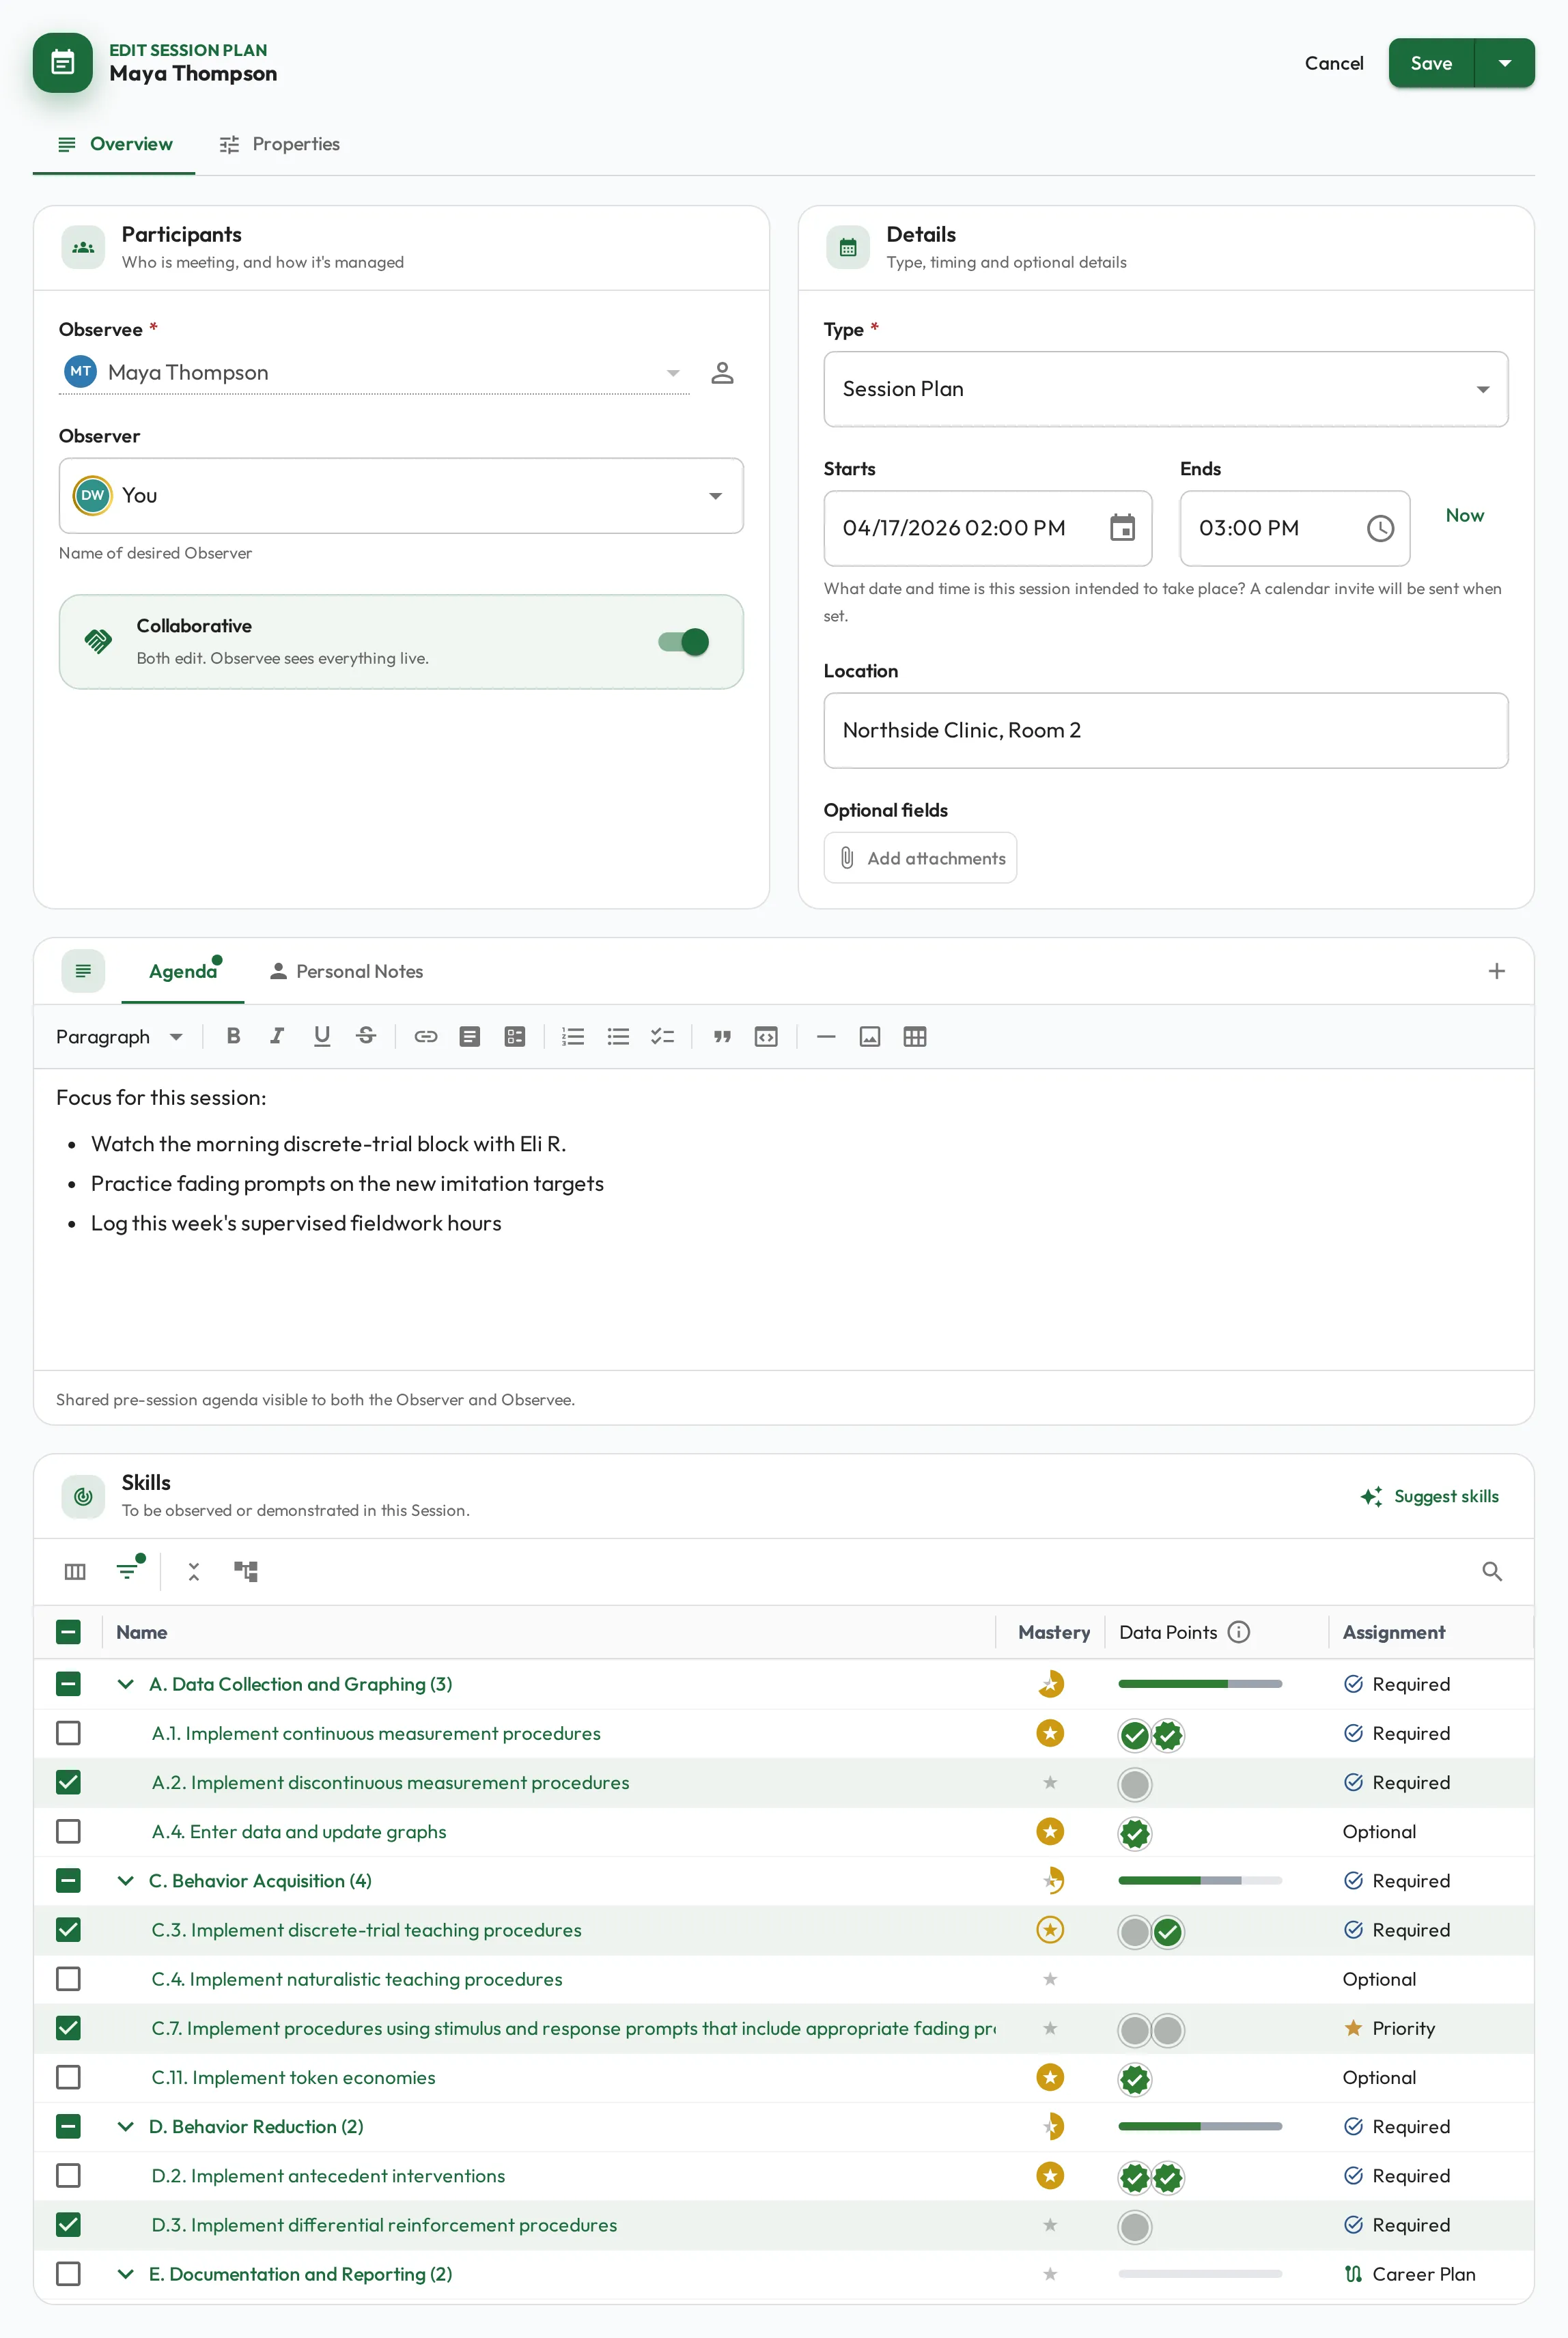Click the insert image icon
Image resolution: width=1568 pixels, height=2338 pixels.
870,1037
